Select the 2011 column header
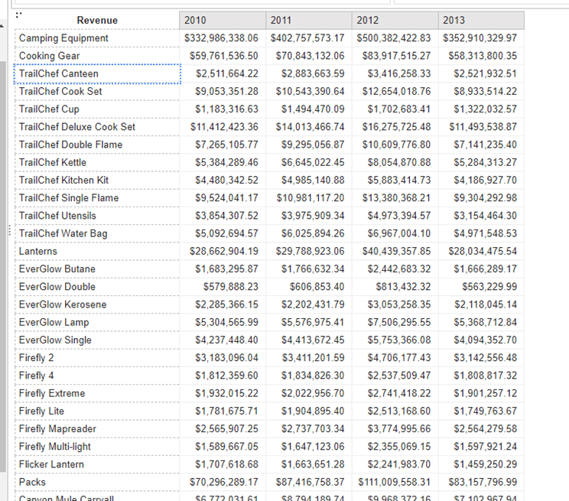Image resolution: width=569 pixels, height=501 pixels. (308, 21)
